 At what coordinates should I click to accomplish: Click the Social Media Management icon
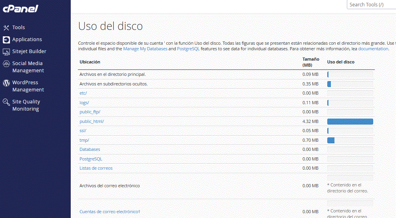[6, 63]
